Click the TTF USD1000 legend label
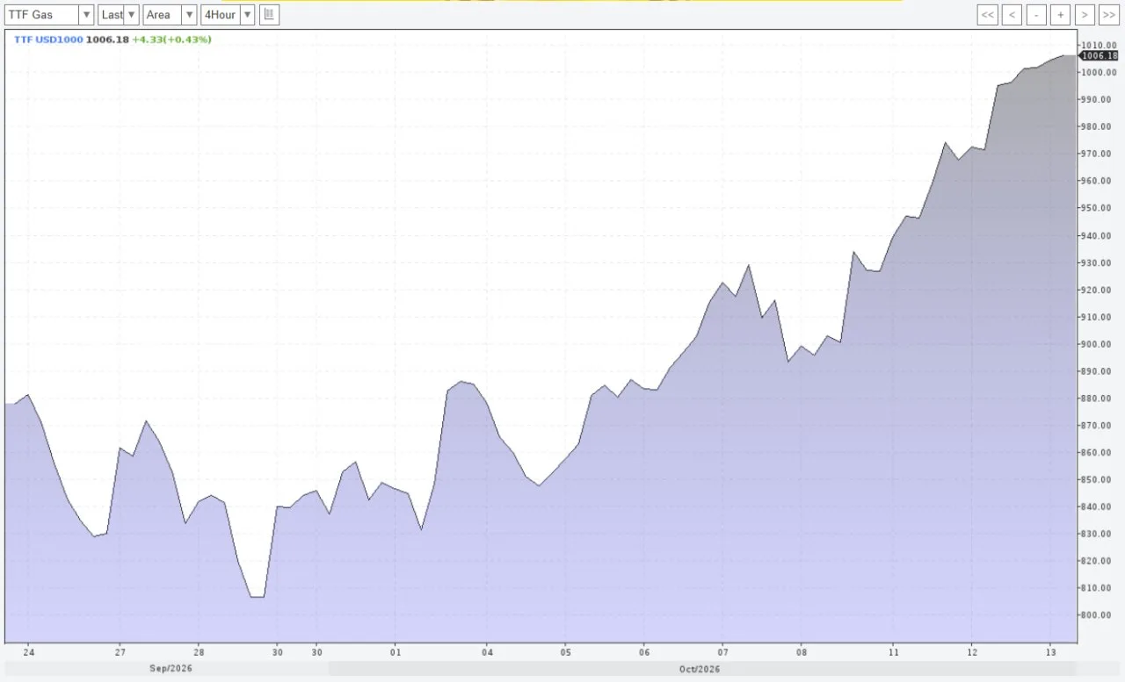The image size is (1125, 682). pyautogui.click(x=48, y=39)
